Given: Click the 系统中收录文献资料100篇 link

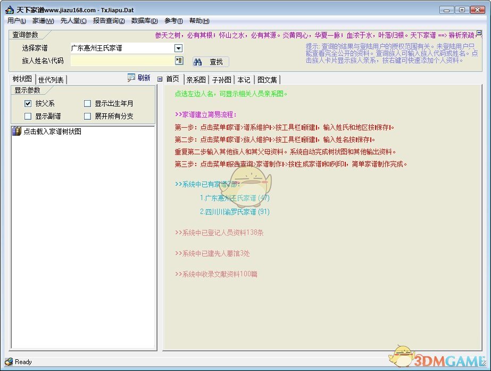Looking at the screenshot, I should pos(216,274).
